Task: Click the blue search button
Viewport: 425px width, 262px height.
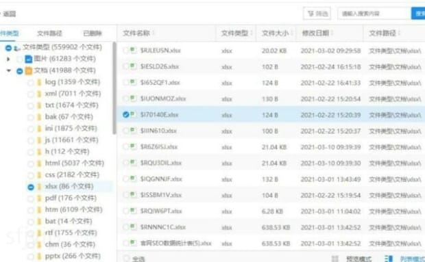Action: [419, 14]
